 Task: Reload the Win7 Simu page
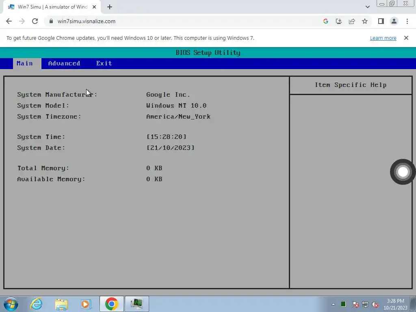click(x=35, y=21)
